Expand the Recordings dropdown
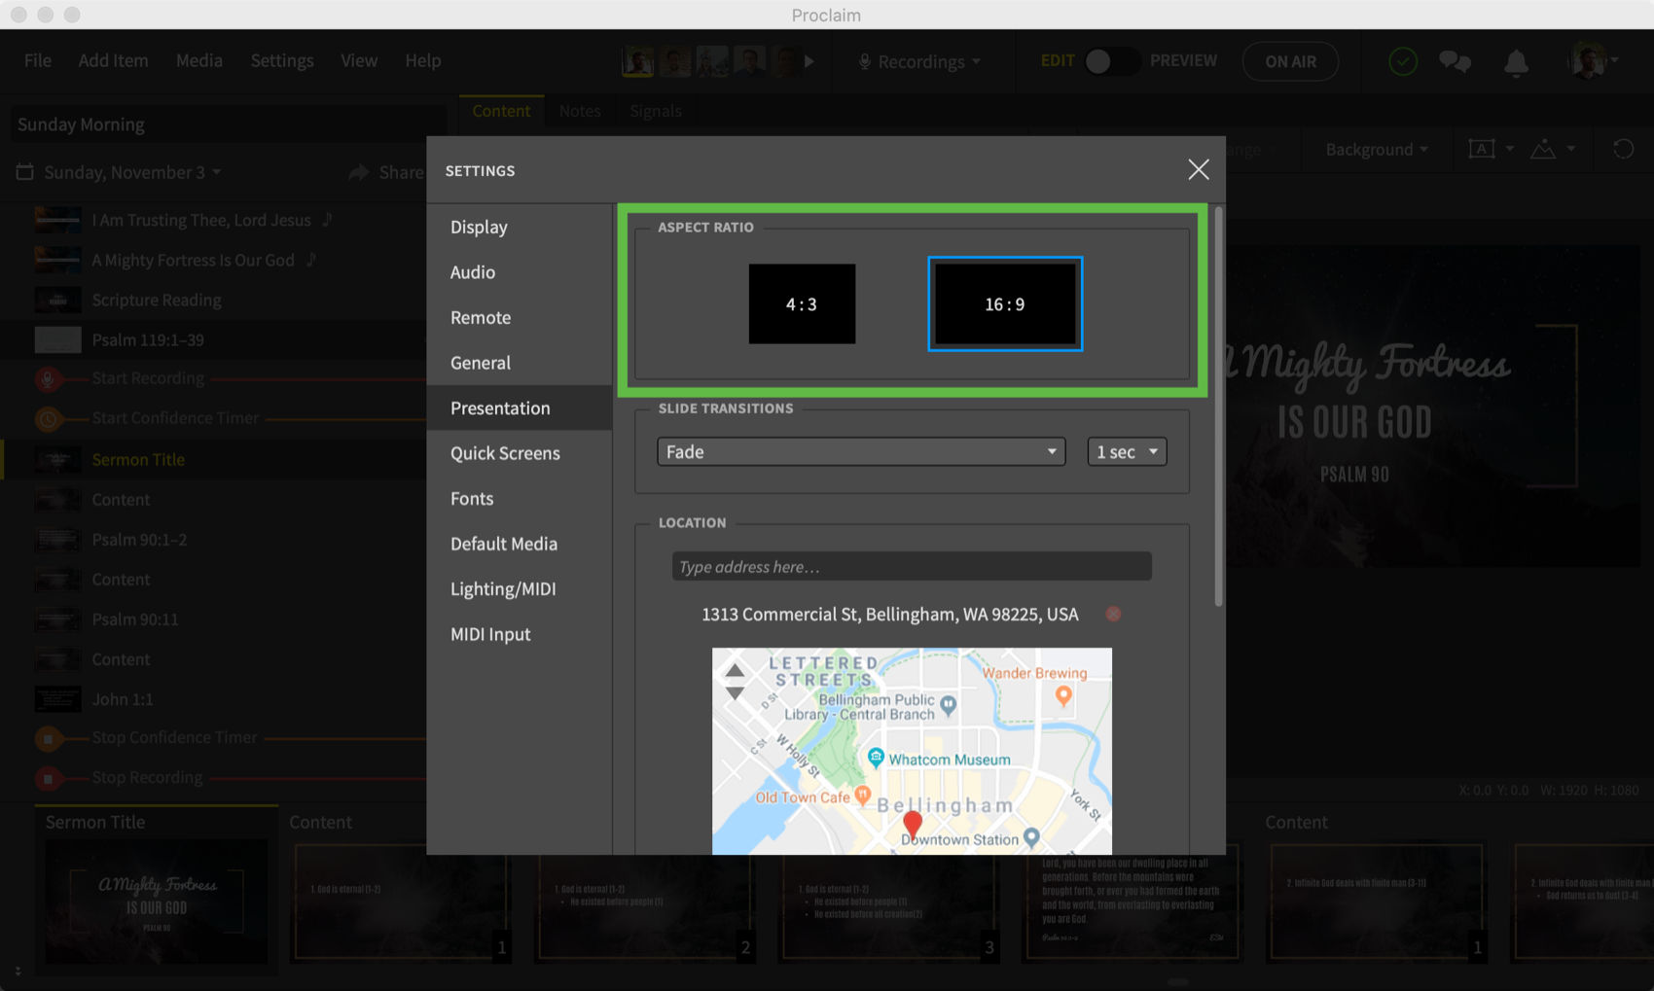 919,61
